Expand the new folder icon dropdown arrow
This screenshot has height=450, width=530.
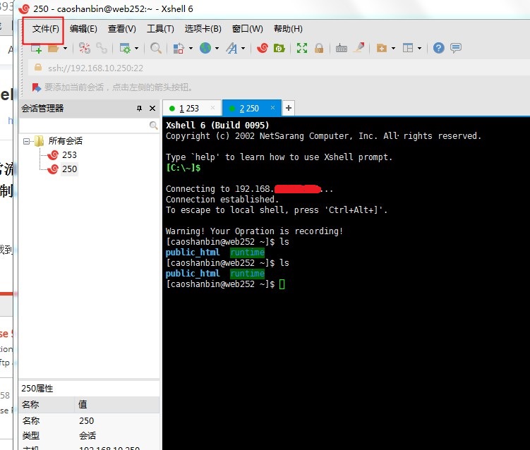coord(393,48)
